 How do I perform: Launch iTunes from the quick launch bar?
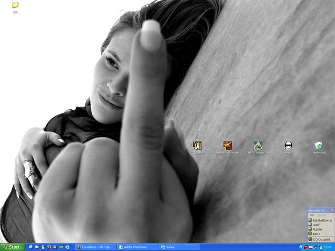(68, 247)
